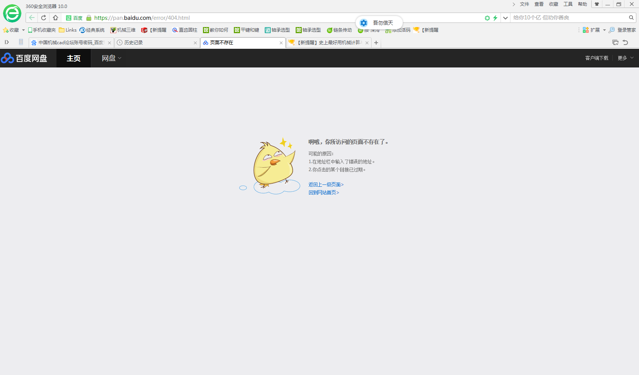Screen dimensions: 639x375
Task: Click the green shutter icon in address bar
Action: point(487,18)
